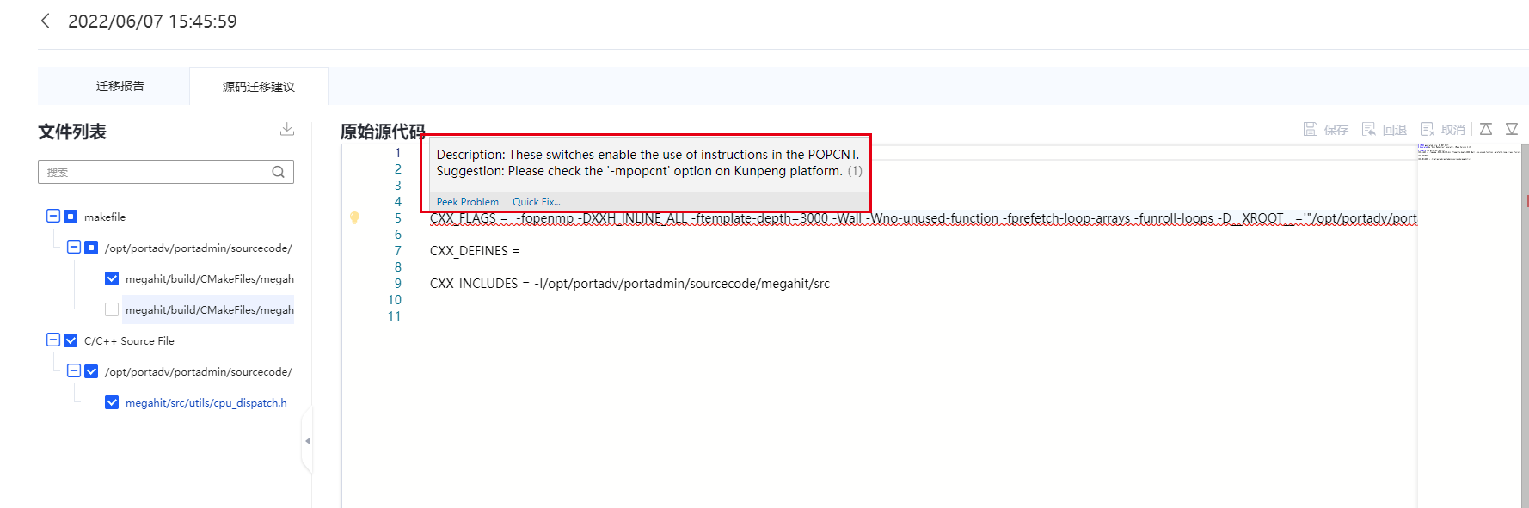Image resolution: width=1529 pixels, height=508 pixels.
Task: Click the 回退 rollback icon
Action: (1369, 129)
